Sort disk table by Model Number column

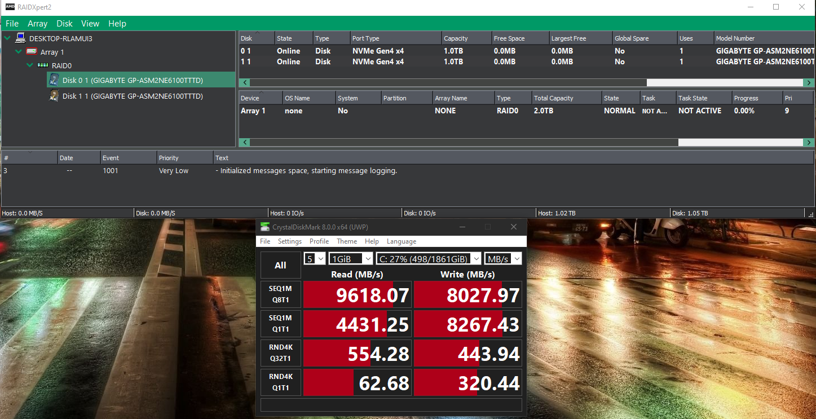(765, 38)
